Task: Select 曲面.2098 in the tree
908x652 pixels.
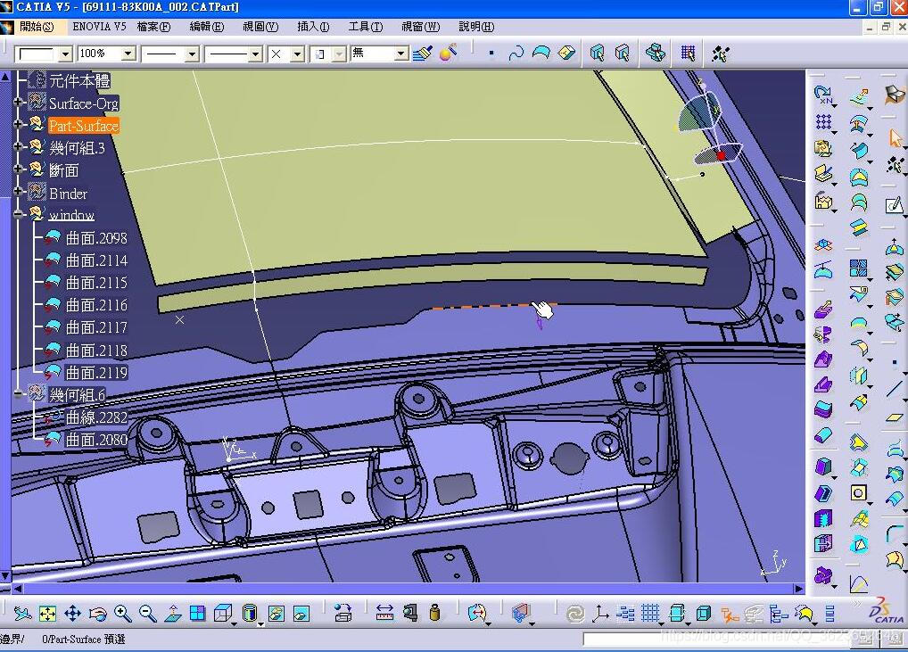Action: tap(96, 238)
